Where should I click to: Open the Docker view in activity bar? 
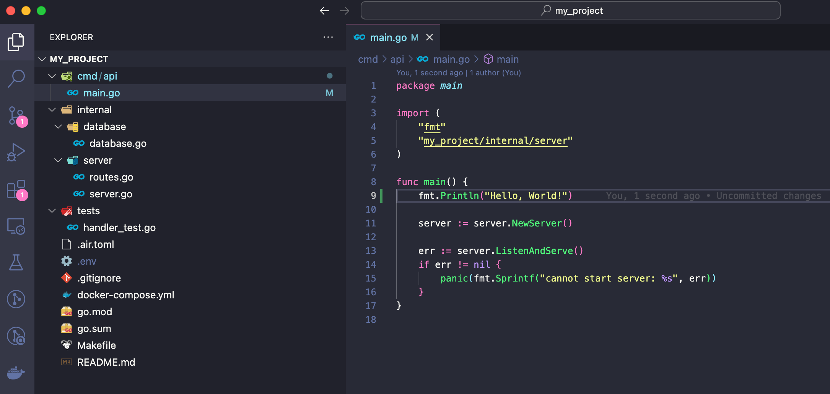(16, 372)
